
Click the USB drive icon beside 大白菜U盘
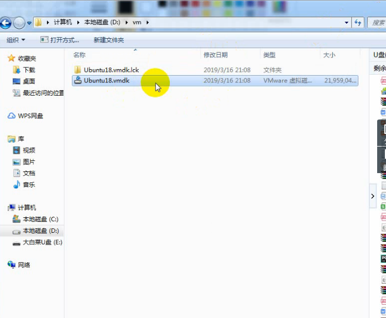coord(17,243)
